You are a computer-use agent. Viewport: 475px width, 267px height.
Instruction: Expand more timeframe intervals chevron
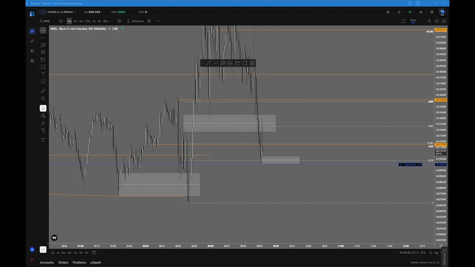[x=112, y=21]
